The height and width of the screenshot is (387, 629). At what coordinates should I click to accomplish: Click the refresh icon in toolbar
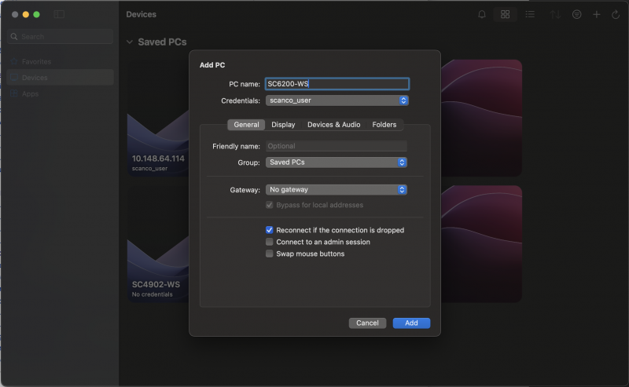[x=616, y=14]
